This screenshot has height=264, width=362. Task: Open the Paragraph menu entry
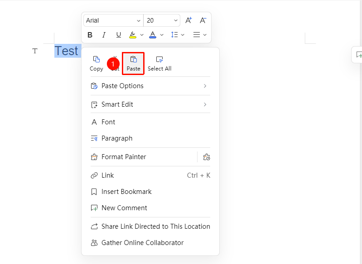[150, 138]
